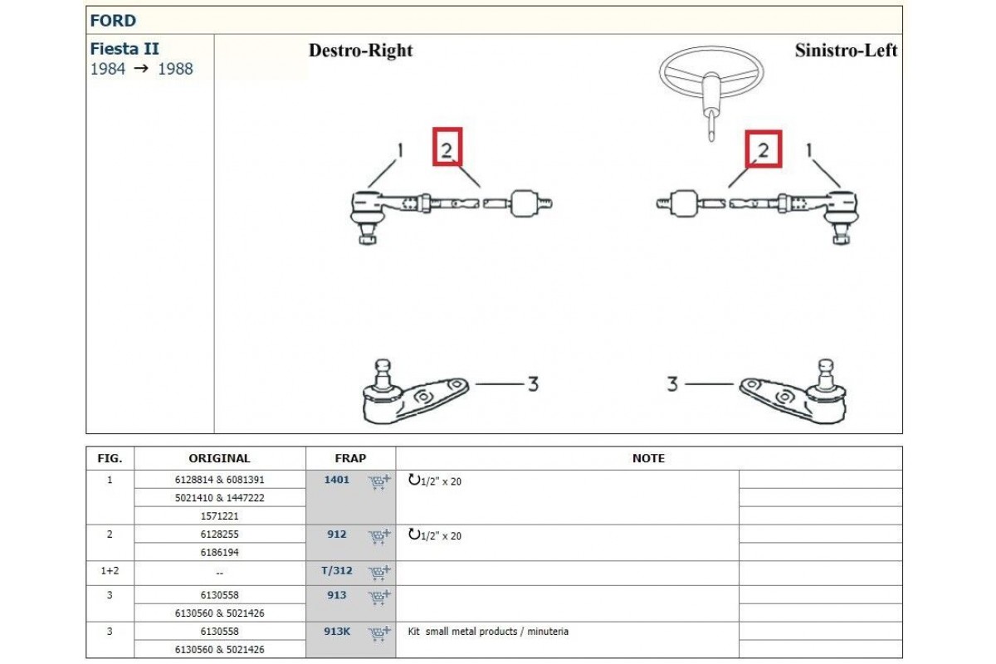Click the 1/2" x 20 note in the 1401 row
Screen dimensions: 996x664
[x=442, y=481]
